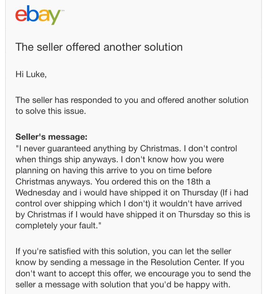The width and height of the screenshot is (267, 294).
Task: Click the "Seller's message:" bold label
Action: pyautogui.click(x=51, y=137)
